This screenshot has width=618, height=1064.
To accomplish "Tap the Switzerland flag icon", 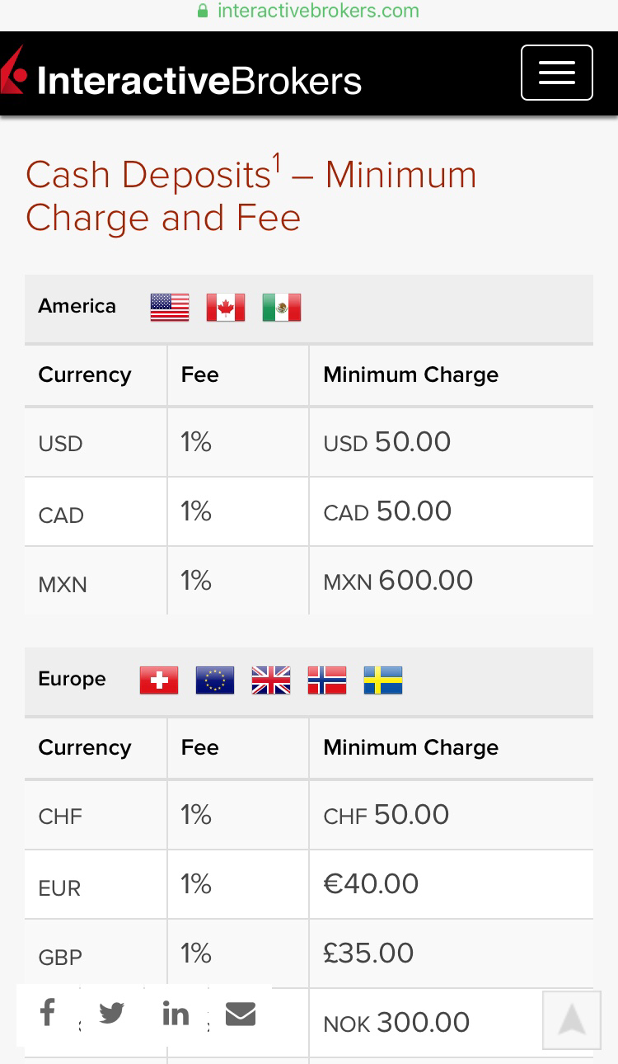I will coord(159,680).
